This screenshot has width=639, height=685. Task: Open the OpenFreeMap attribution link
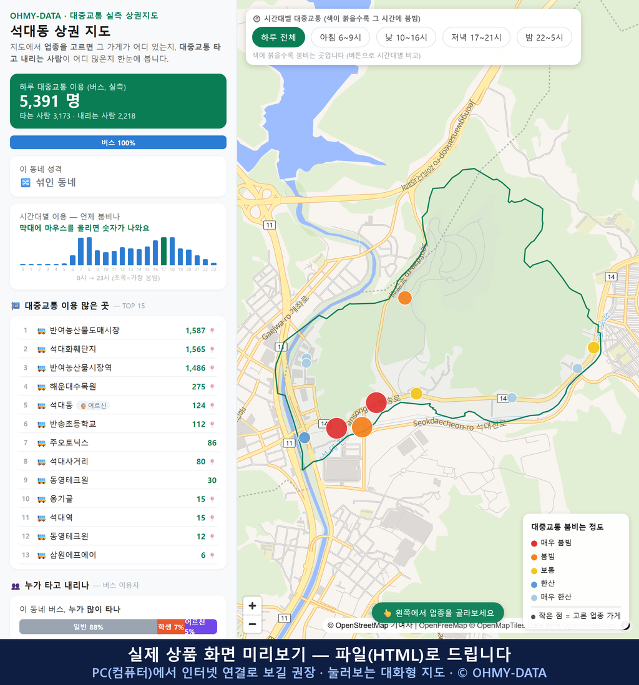point(443,626)
